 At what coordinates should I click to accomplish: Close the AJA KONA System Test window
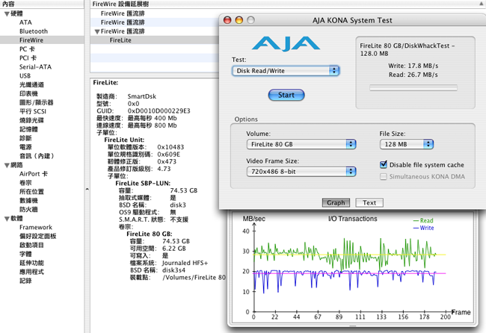pyautogui.click(x=227, y=20)
